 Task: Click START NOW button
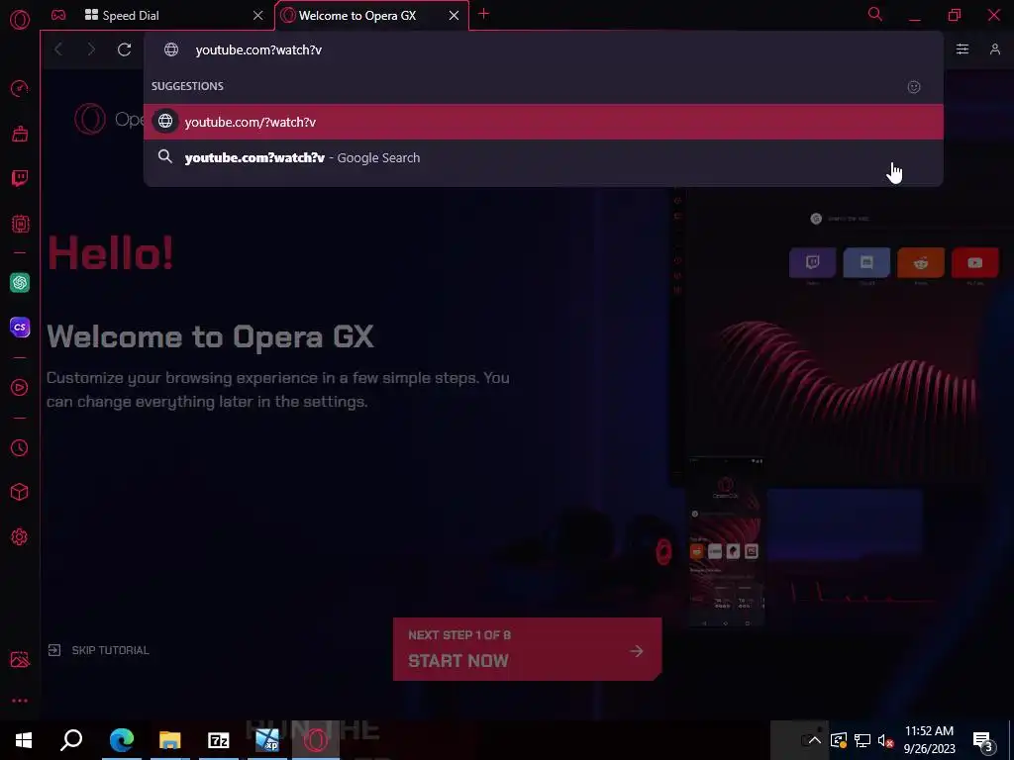(527, 649)
